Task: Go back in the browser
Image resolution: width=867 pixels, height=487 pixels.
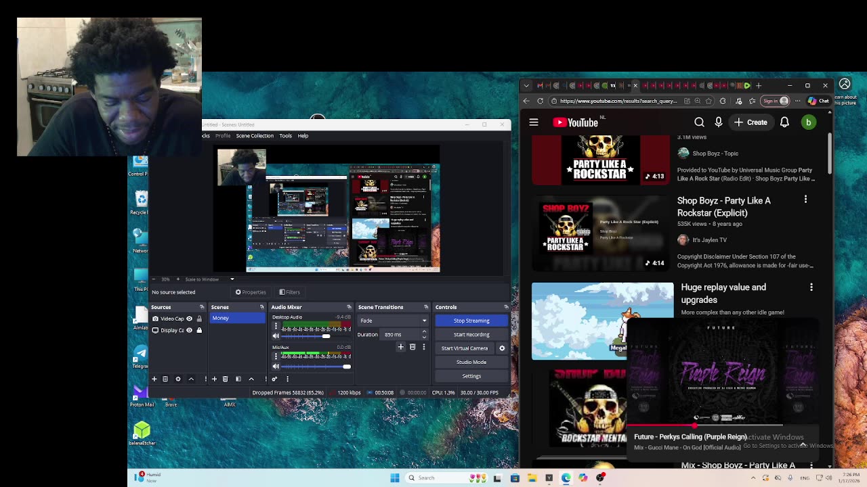Action: click(526, 101)
